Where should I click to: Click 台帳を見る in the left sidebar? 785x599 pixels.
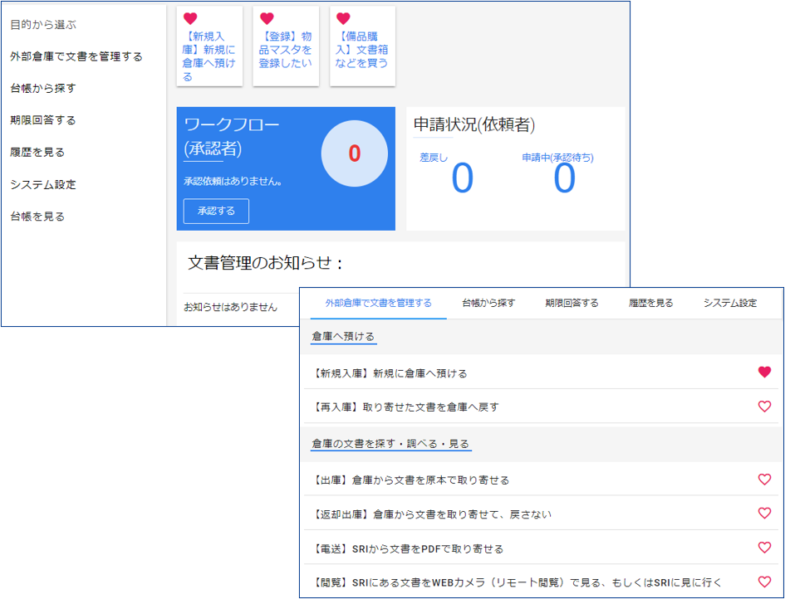37,217
